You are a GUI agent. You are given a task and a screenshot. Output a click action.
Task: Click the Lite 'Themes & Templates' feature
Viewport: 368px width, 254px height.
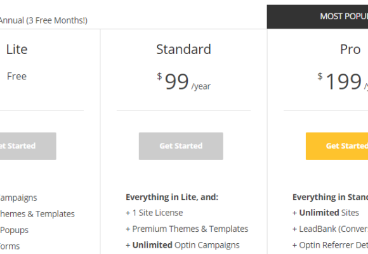click(x=37, y=214)
